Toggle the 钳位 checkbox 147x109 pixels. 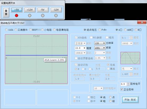pos(89,97)
